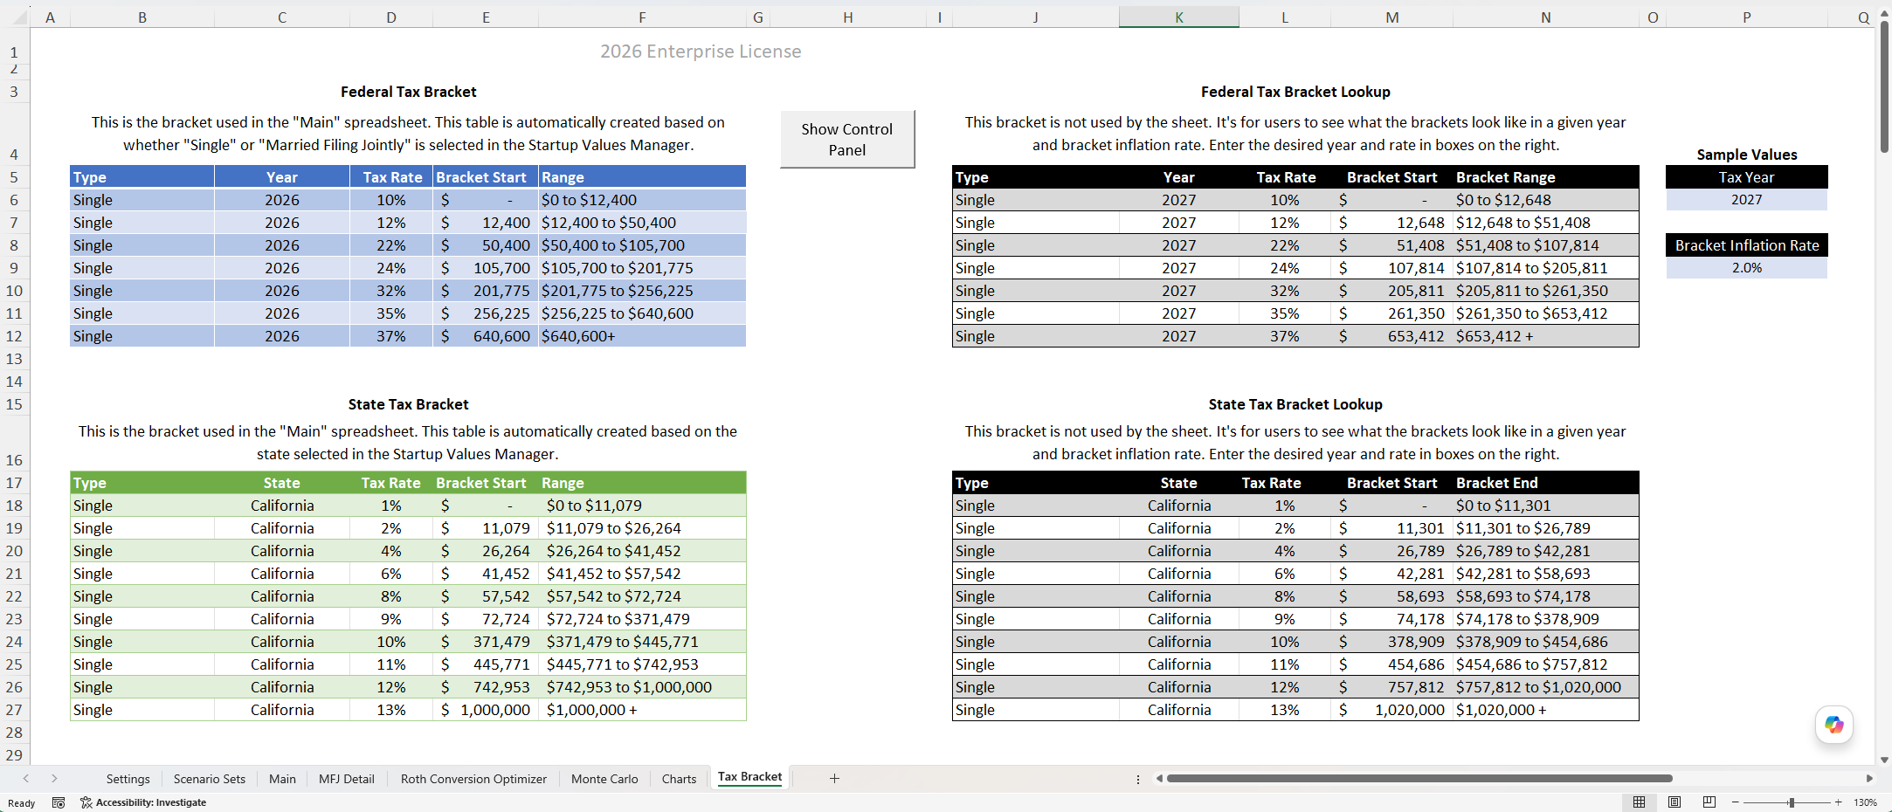Click the previous sheet navigation arrow
This screenshot has height=812, width=1892.
pos(26,778)
